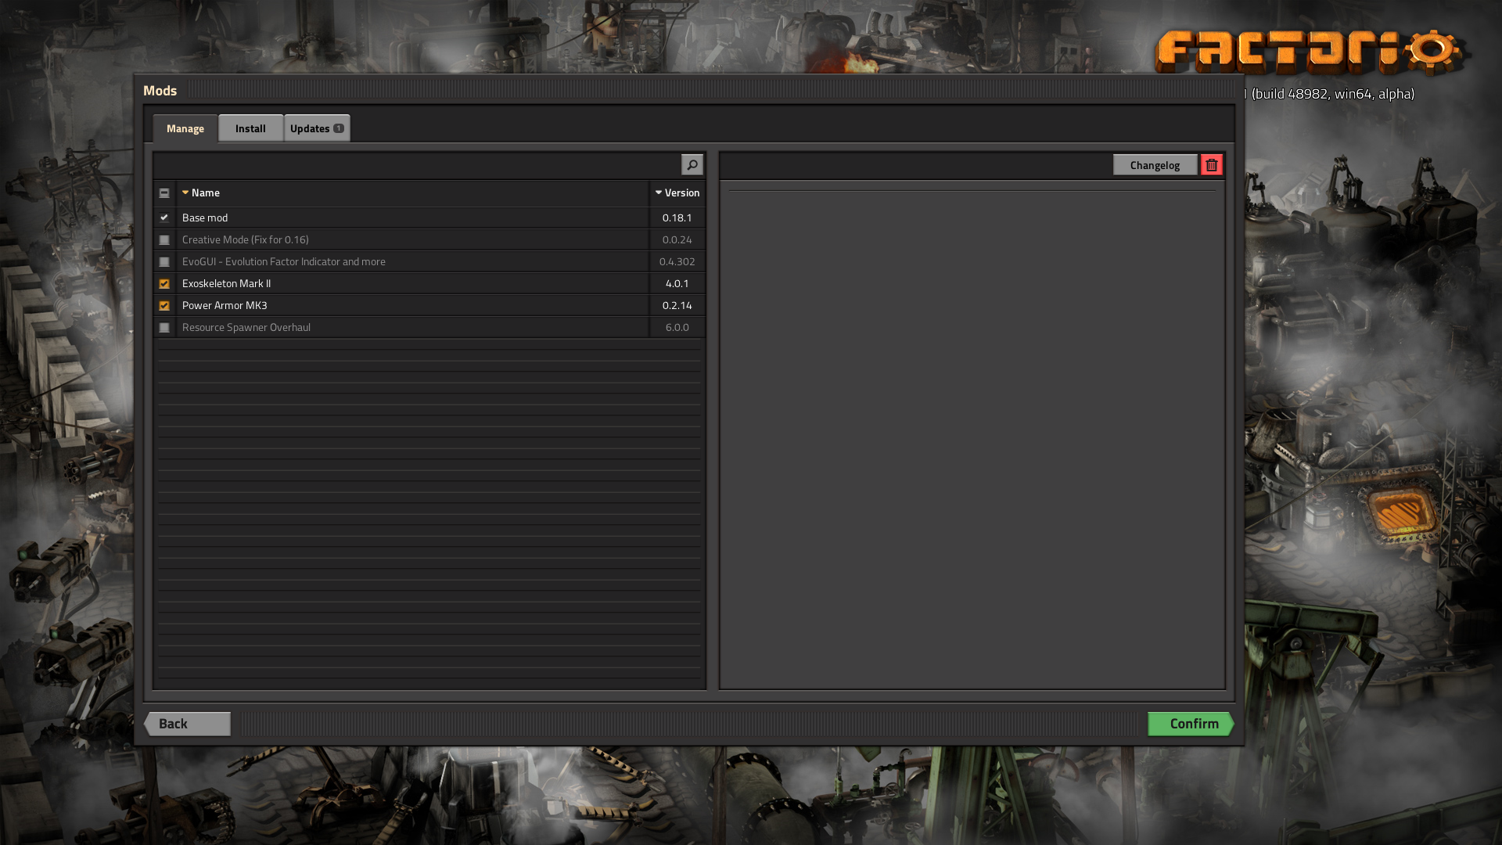Open the Install tab
This screenshot has width=1502, height=845.
[x=250, y=128]
